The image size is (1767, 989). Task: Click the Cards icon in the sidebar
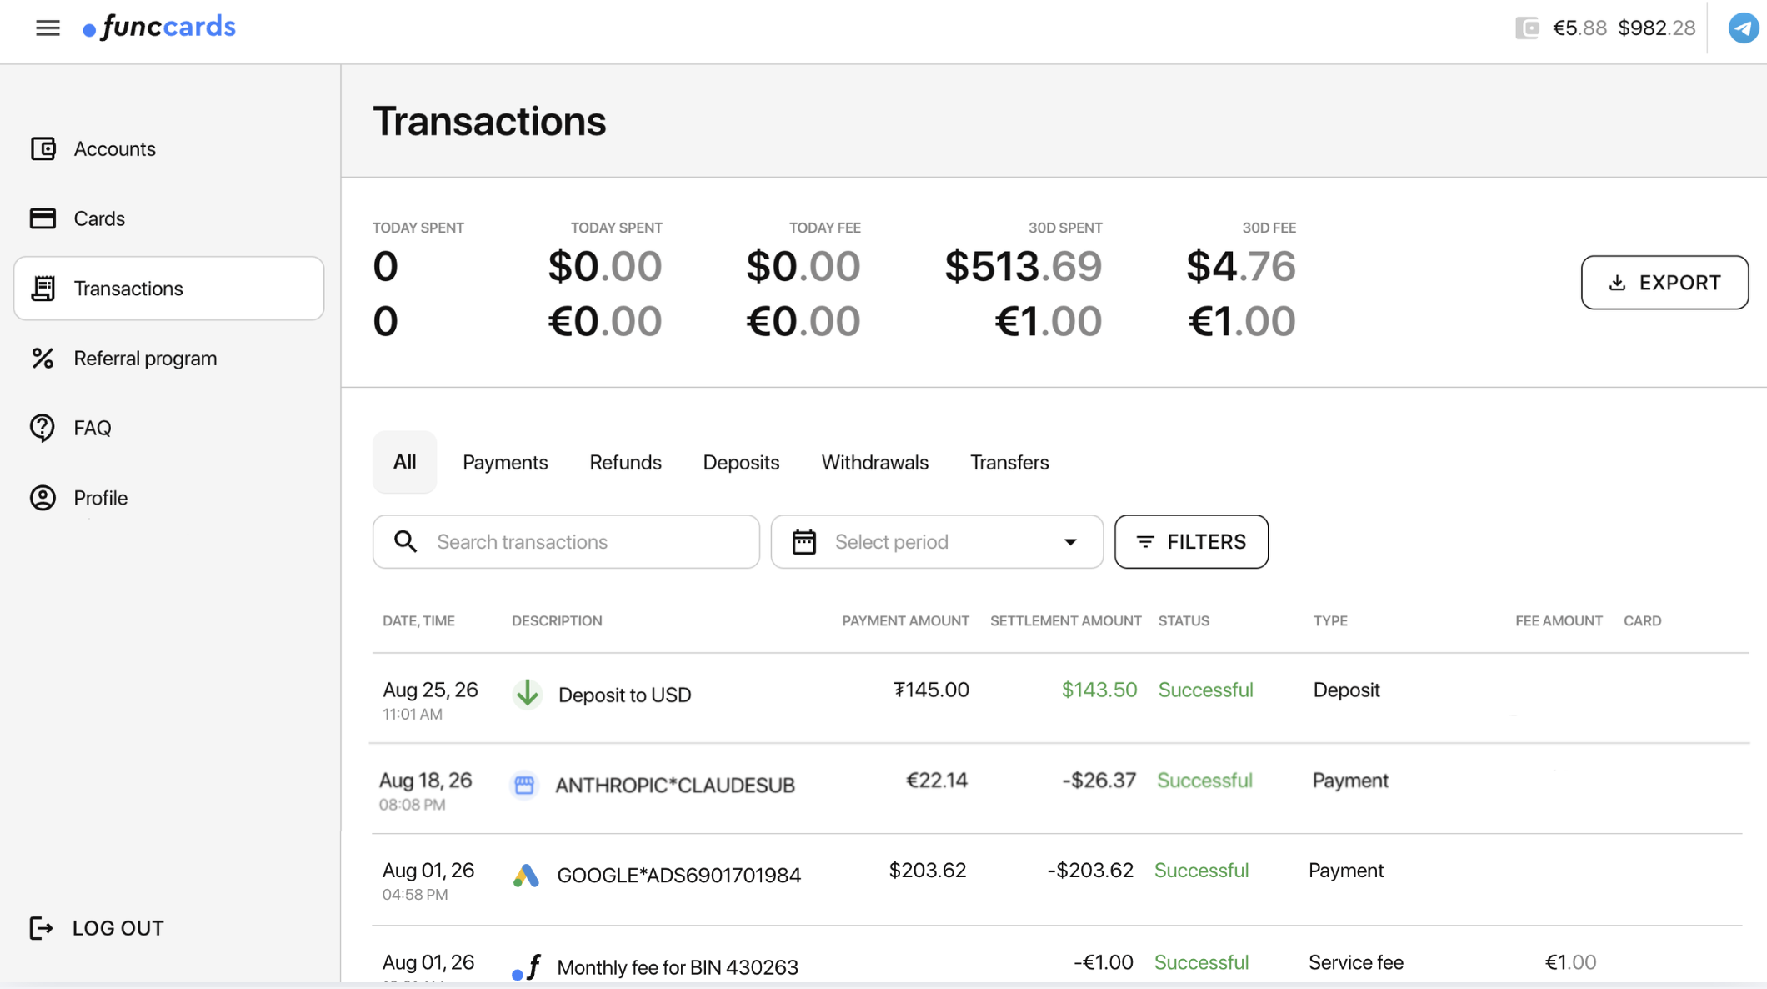click(x=43, y=218)
